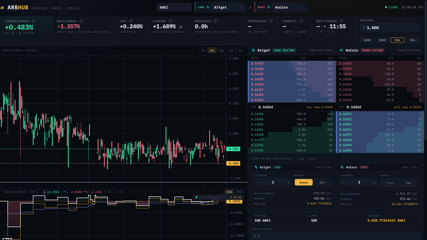Click Bitget logo in order book header
427x240 pixels.
point(253,50)
